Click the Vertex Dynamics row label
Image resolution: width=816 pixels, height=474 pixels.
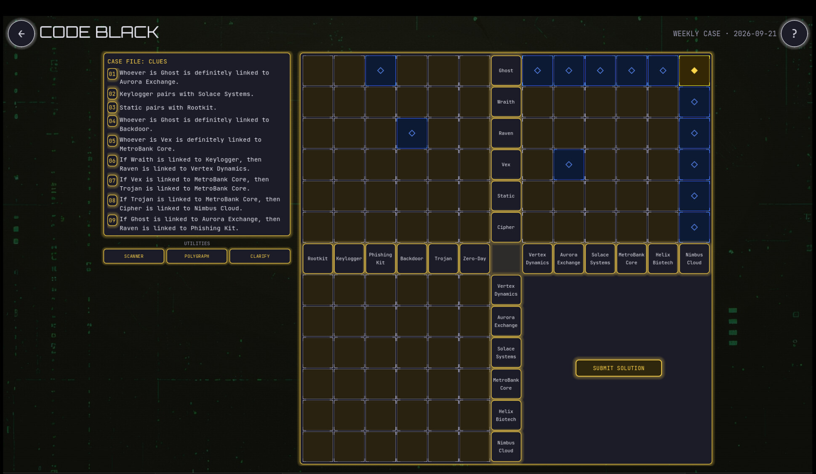[x=506, y=290]
